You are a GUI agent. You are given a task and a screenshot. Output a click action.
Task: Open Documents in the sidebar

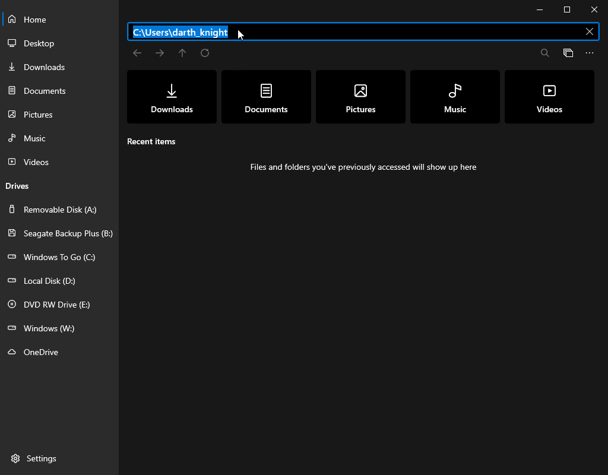[x=59, y=91]
